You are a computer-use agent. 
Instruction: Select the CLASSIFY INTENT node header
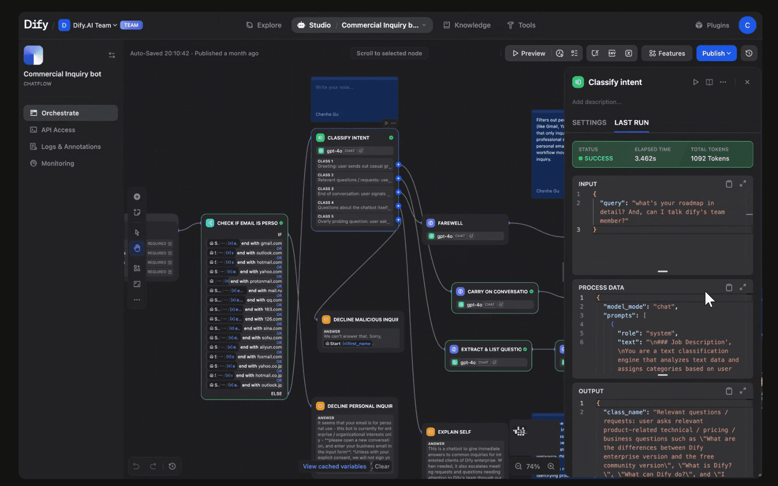tap(355, 138)
